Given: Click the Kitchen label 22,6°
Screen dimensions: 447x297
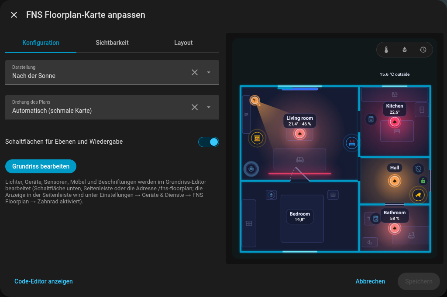Looking at the screenshot, I should click(395, 109).
